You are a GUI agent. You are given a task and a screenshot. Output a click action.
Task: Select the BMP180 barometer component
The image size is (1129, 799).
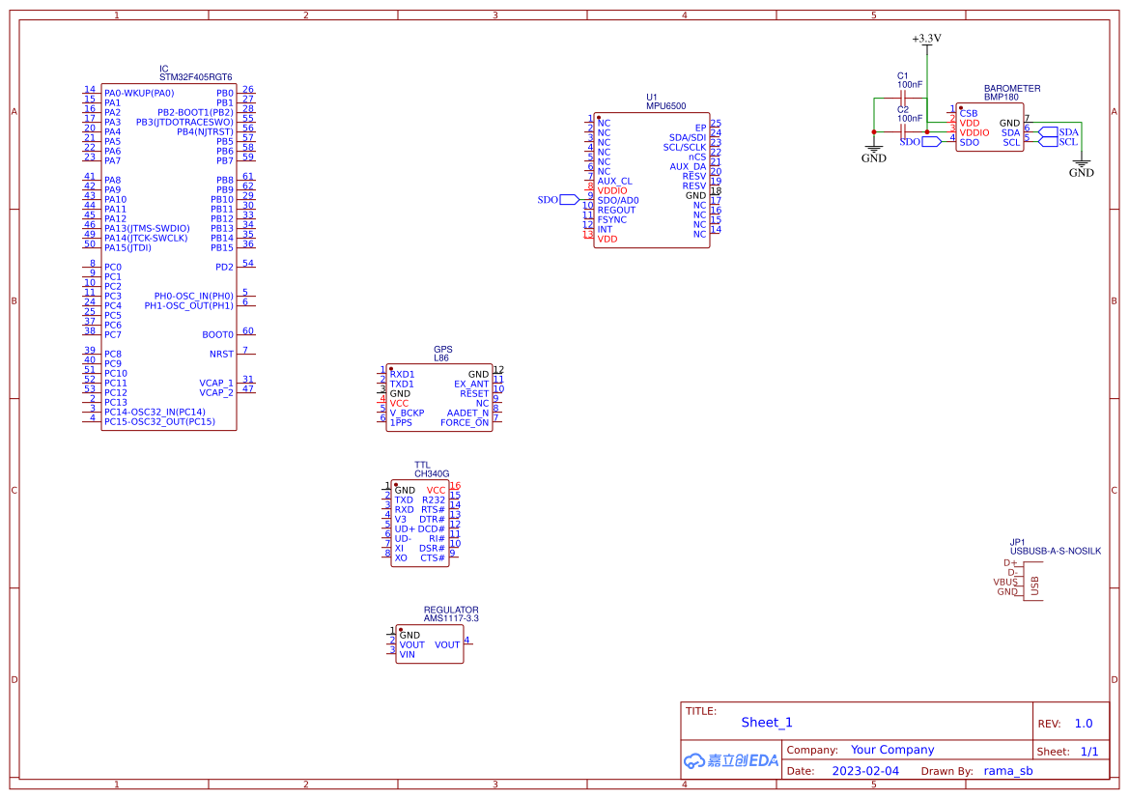(x=989, y=127)
